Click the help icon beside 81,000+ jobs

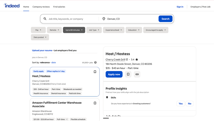tap(95, 63)
